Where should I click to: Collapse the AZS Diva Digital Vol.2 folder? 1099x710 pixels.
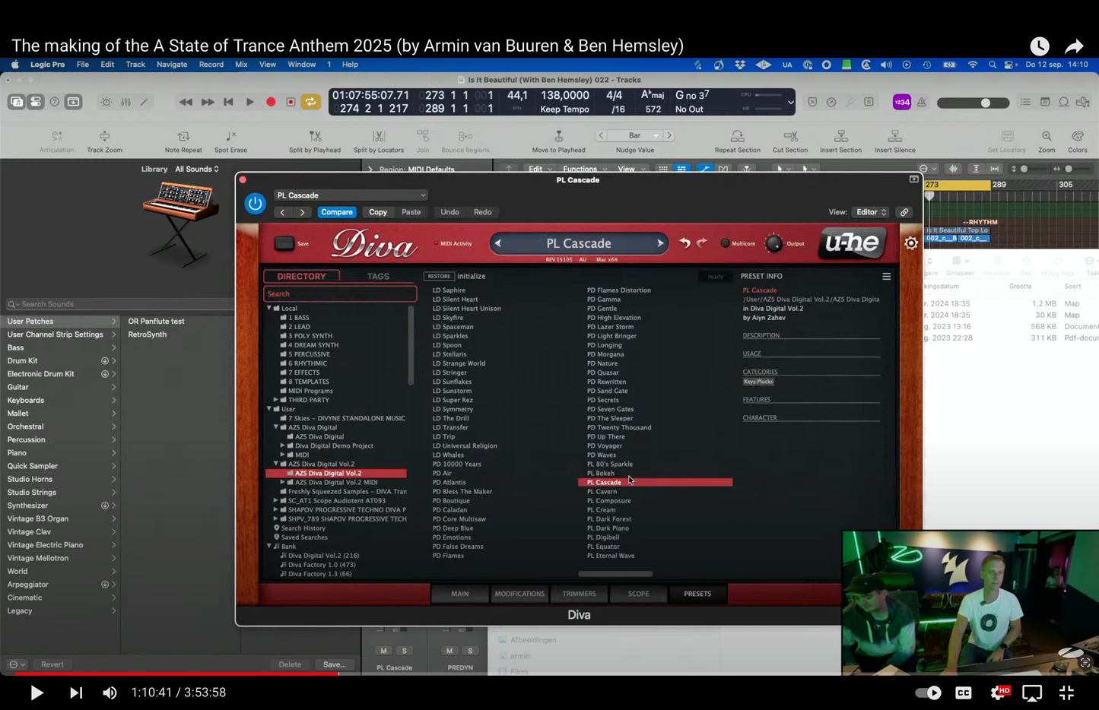coord(276,464)
